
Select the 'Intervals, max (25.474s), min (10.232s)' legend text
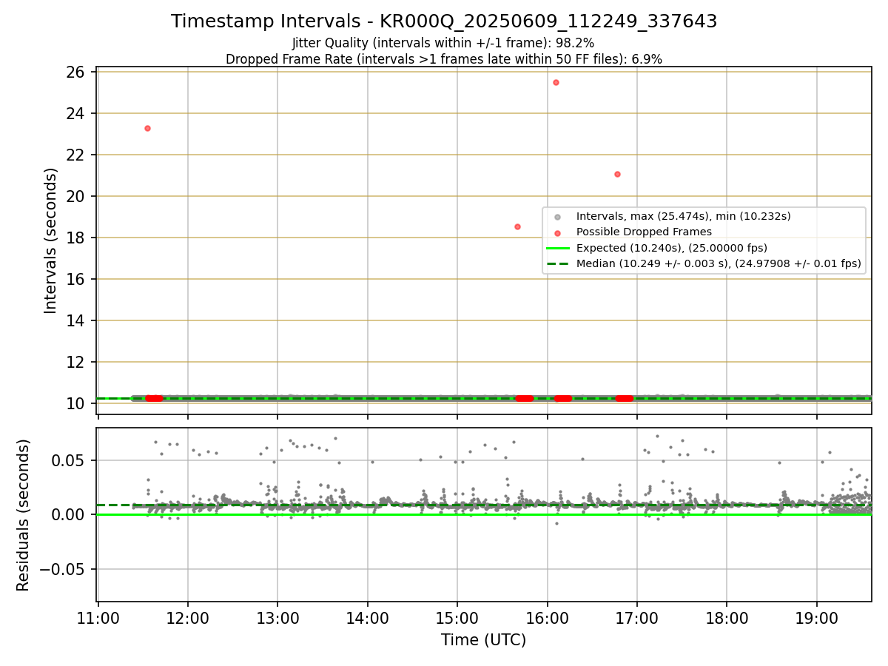pos(684,216)
